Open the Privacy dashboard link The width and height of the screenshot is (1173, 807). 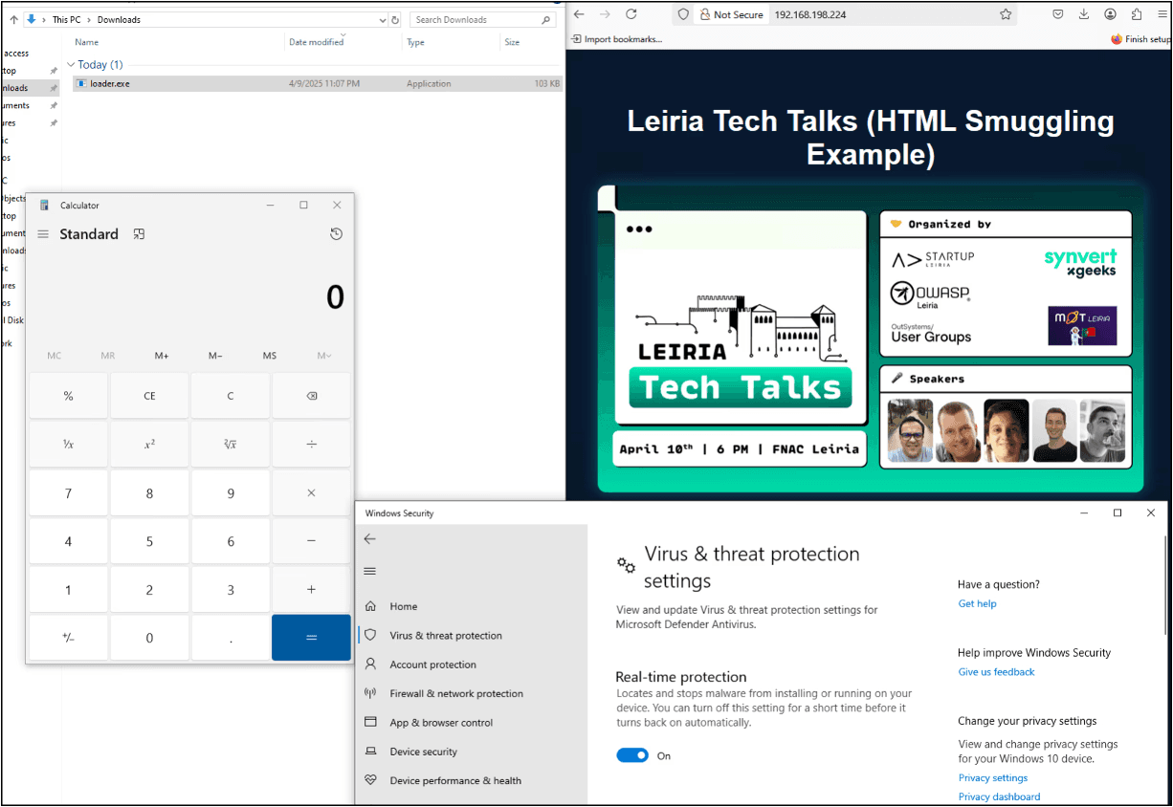click(999, 796)
